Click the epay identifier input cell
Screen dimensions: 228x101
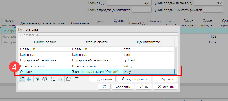[149, 71]
